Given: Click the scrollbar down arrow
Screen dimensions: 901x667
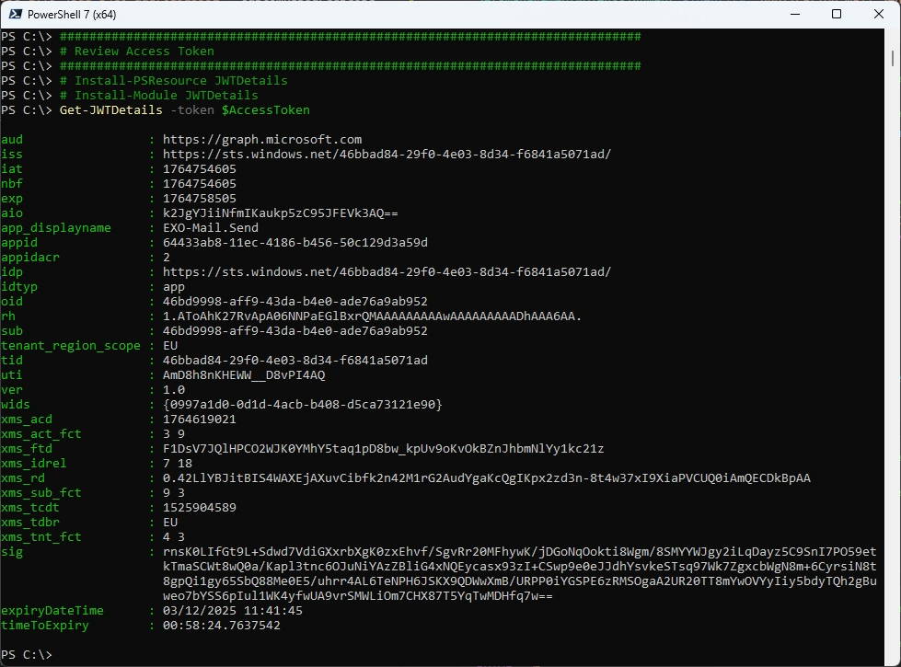Looking at the screenshot, I should pyautogui.click(x=894, y=659).
